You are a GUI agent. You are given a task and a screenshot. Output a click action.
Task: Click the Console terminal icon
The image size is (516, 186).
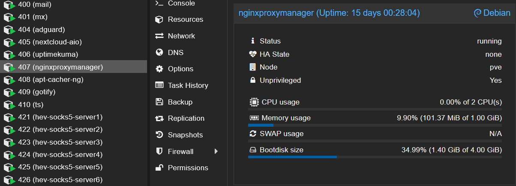pos(159,3)
